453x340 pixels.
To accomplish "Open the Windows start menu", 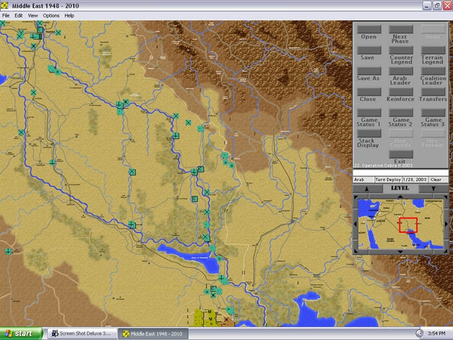I will pyautogui.click(x=21, y=334).
